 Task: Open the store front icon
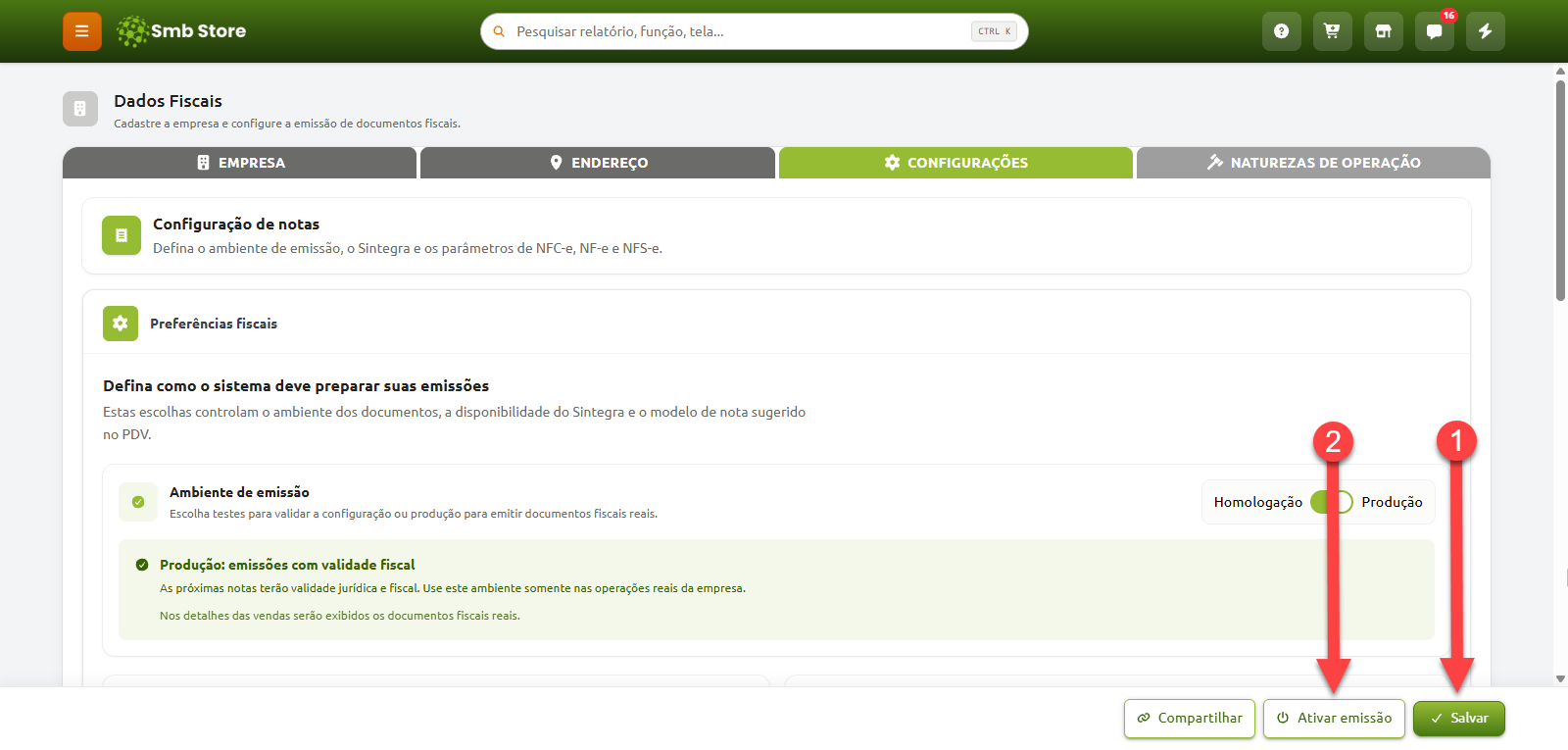pyautogui.click(x=1384, y=31)
